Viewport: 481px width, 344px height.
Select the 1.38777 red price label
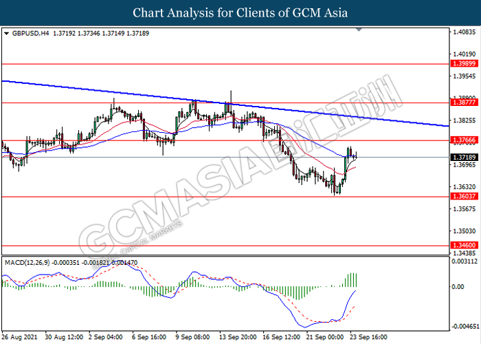[464, 103]
